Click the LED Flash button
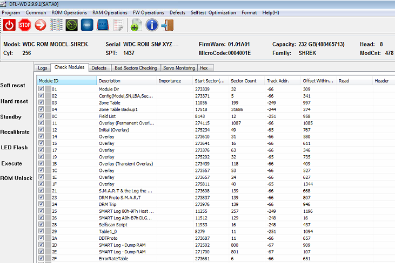The width and height of the screenshot is (395, 263). point(14,148)
